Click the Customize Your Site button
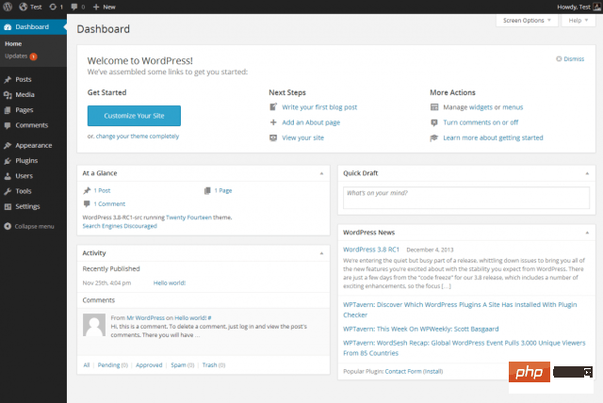 [x=134, y=116]
